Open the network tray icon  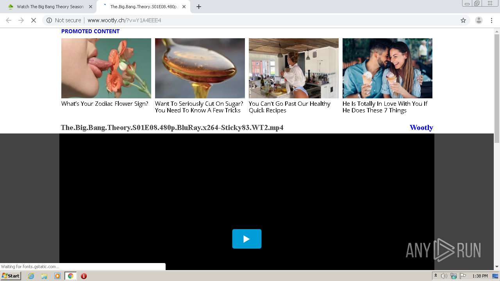454,276
